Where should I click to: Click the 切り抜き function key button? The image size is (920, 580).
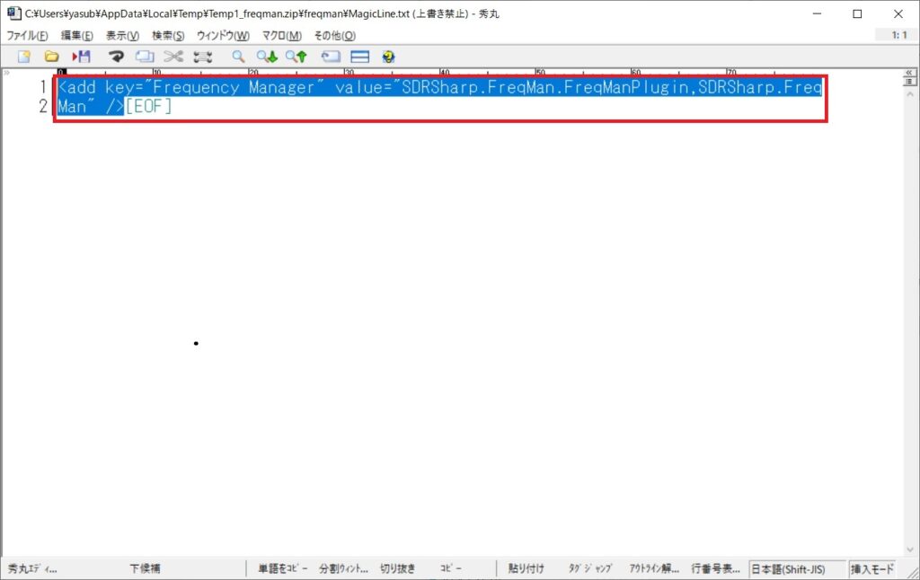pos(398,568)
